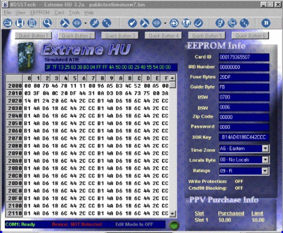
Task: Click the open file folder icon
Action: pos(7,23)
